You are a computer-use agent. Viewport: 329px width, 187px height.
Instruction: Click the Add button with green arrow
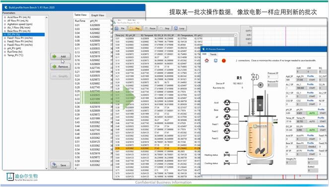pyautogui.click(x=60, y=57)
